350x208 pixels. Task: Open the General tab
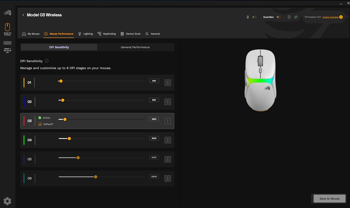coord(153,34)
